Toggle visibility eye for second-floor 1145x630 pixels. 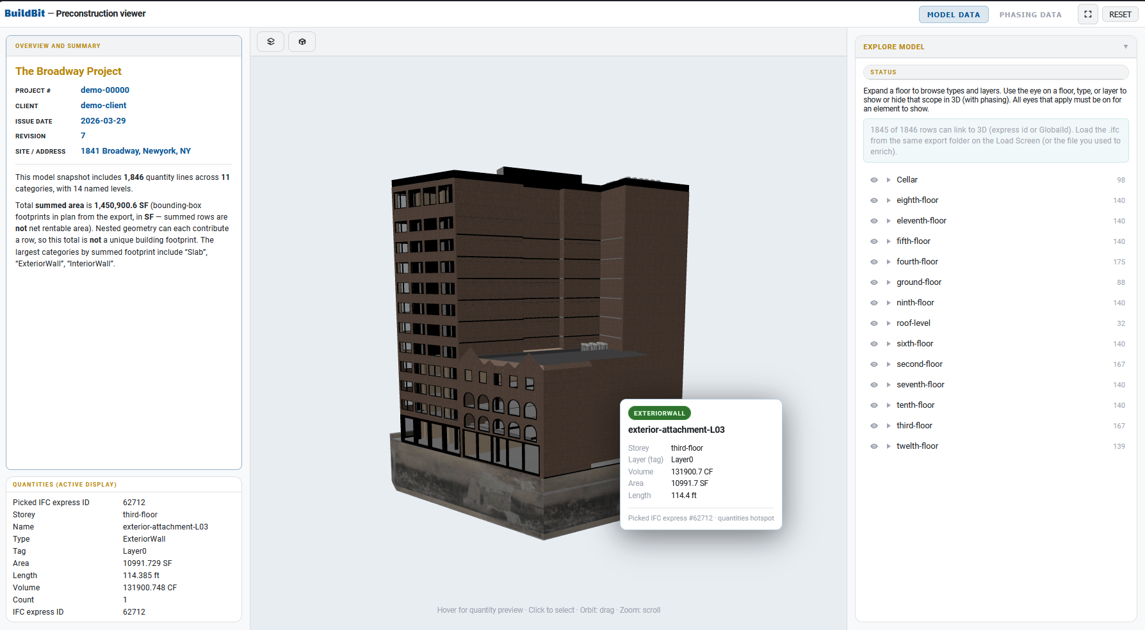(873, 364)
